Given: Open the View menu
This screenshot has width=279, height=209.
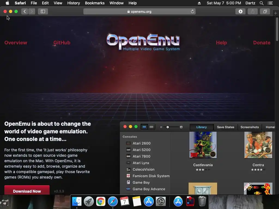Looking at the screenshot, I should tap(58, 3).
